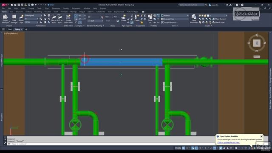Open the Unassigned line number dropdown
Viewport: 272px width, 153px height.
click(33, 15)
